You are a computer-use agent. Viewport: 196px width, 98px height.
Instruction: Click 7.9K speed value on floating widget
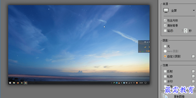click(148, 51)
